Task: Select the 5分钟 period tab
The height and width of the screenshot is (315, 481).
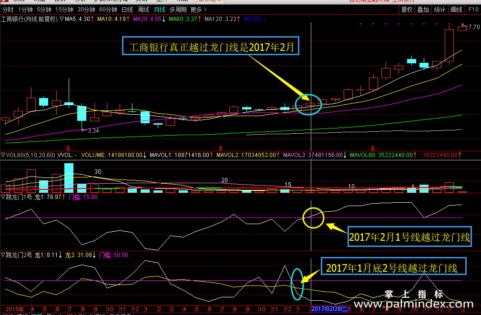Action: click(44, 10)
